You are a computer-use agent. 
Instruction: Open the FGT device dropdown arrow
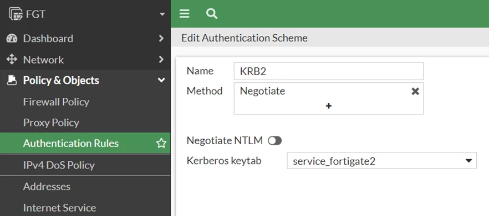point(162,14)
